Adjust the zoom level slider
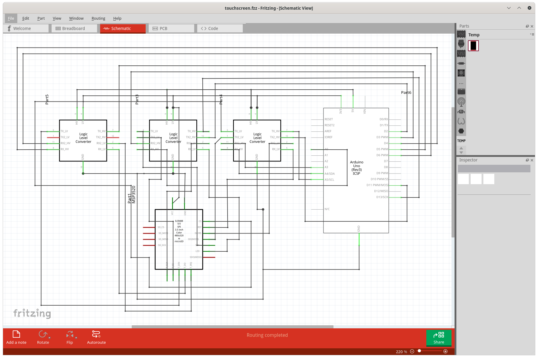 [x=420, y=351]
